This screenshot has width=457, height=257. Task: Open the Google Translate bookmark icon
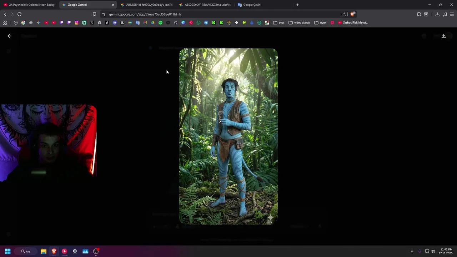137,22
